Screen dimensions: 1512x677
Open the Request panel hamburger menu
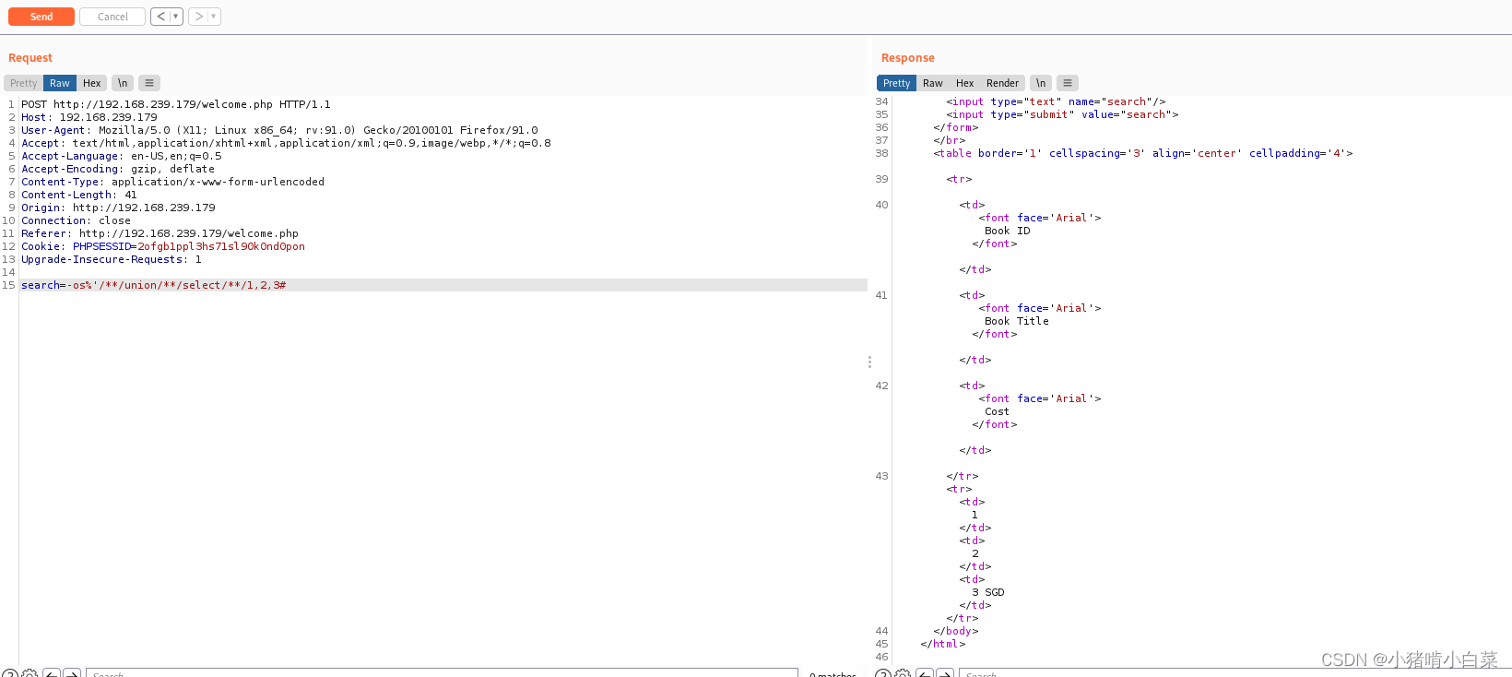[149, 83]
